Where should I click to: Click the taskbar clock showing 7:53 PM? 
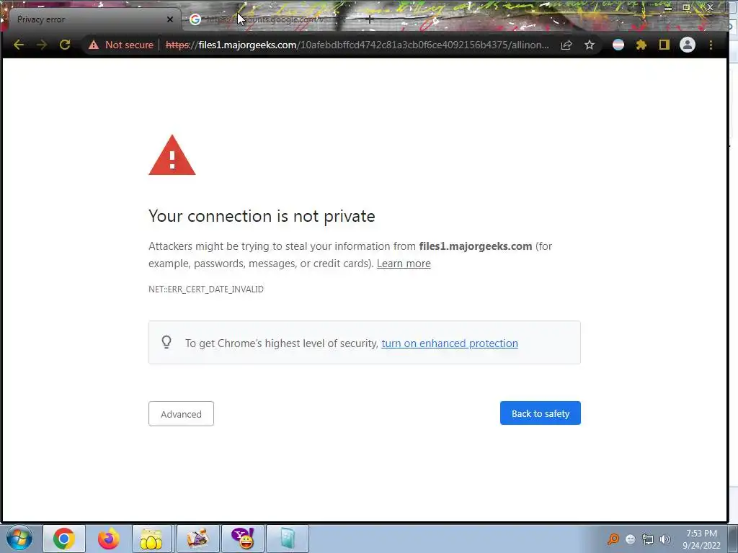(701, 539)
